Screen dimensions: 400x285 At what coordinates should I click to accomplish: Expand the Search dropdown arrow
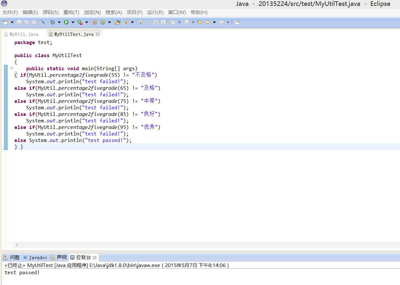(132, 22)
